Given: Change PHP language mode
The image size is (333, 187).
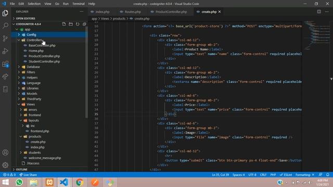Looking at the screenshot, I should [273, 175].
